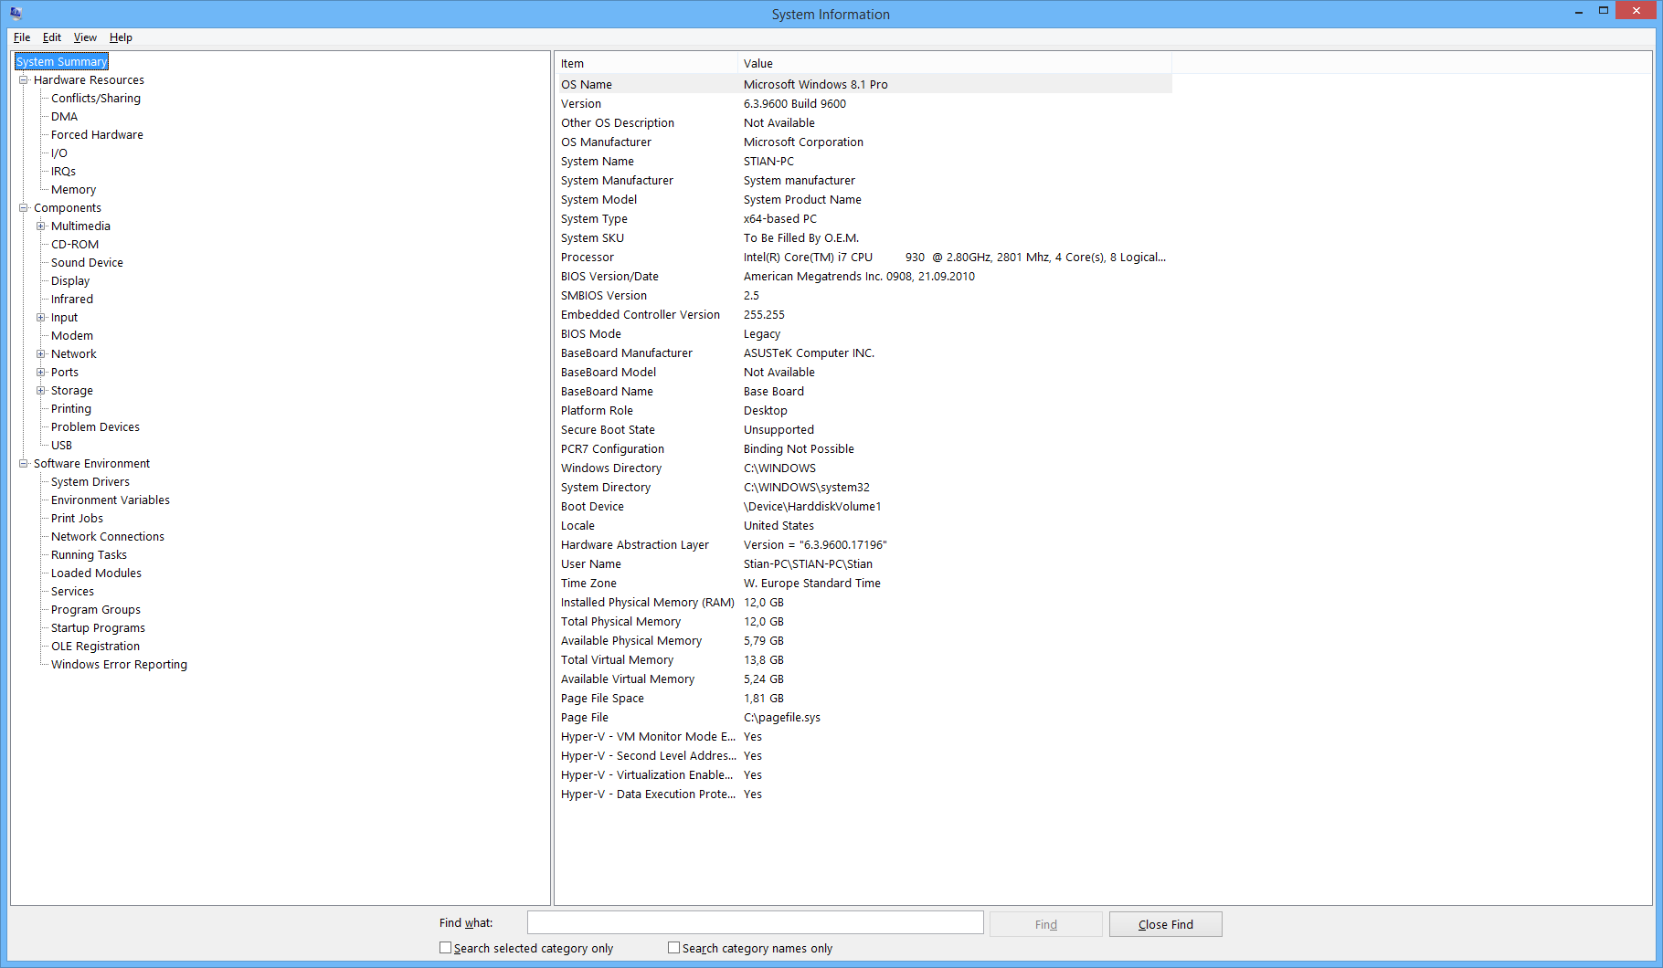The image size is (1663, 968).
Task: Expand the Input node
Action: pyautogui.click(x=41, y=318)
